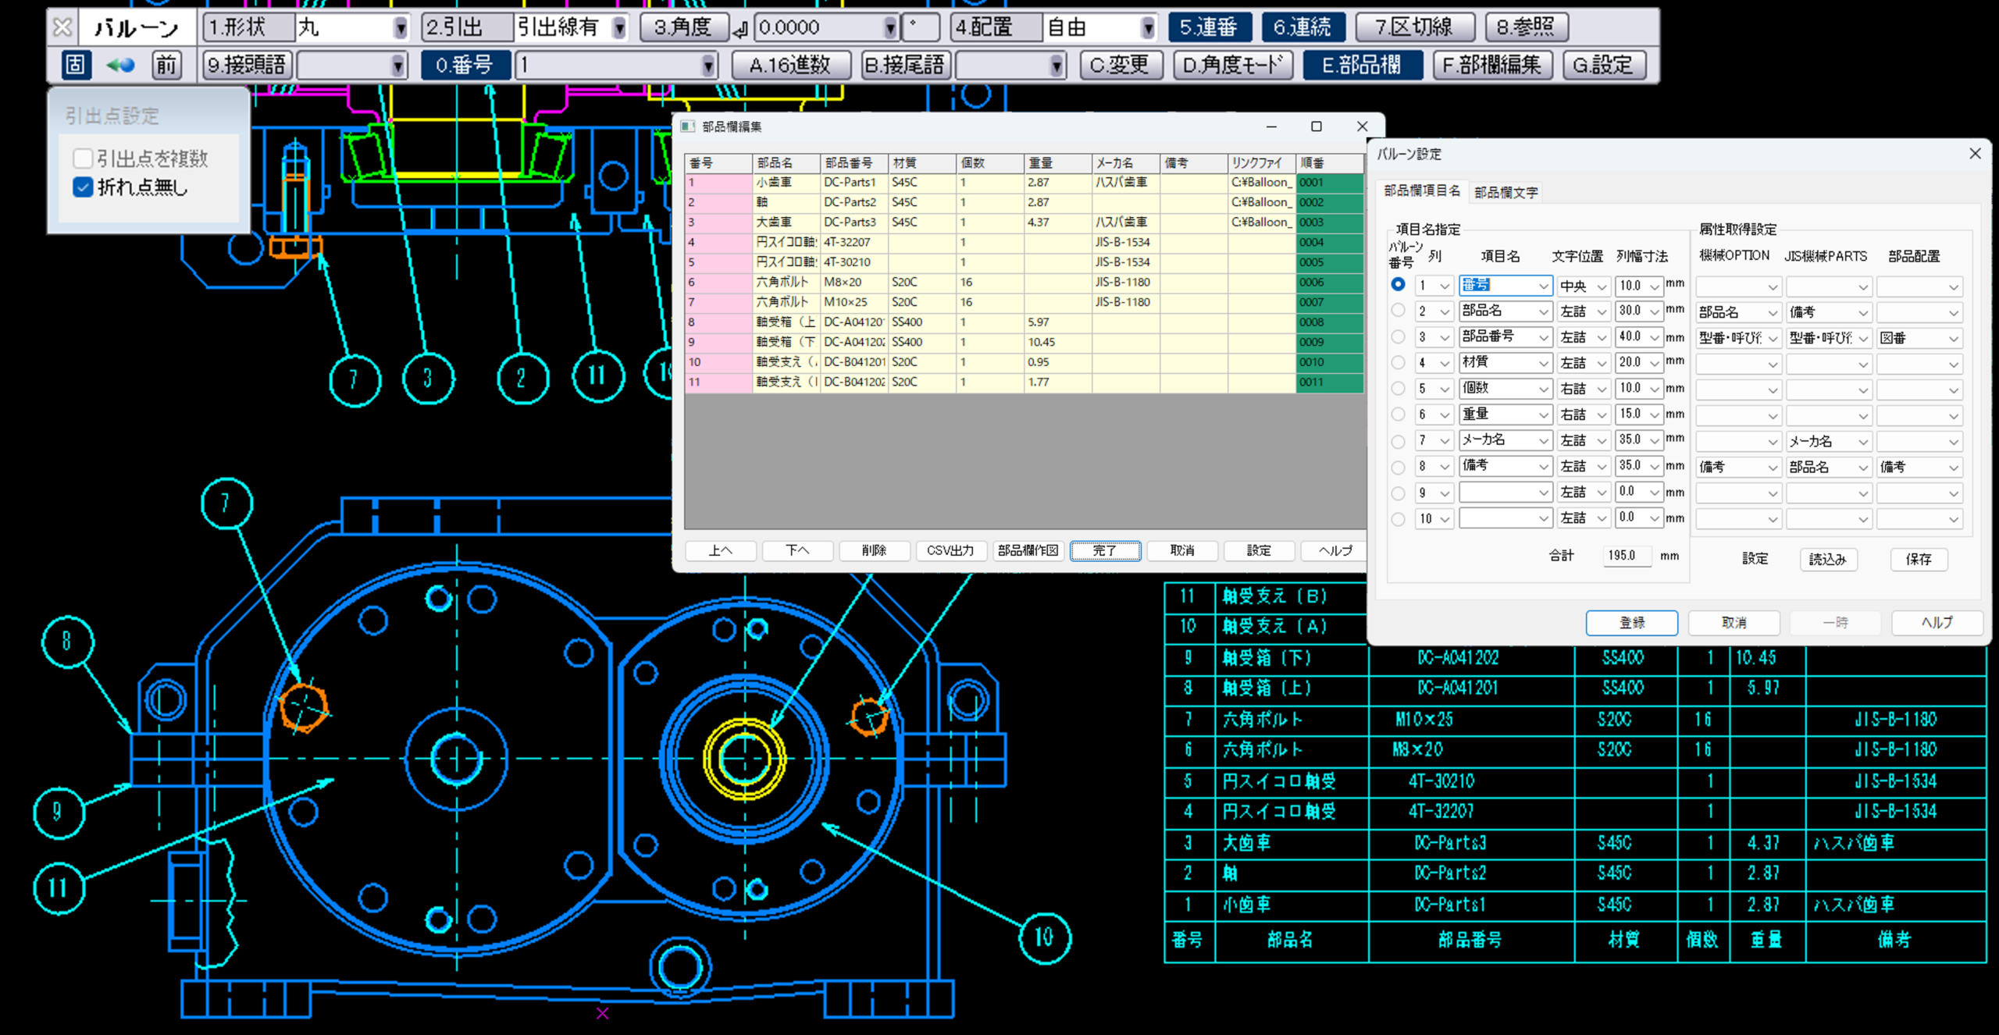Open the 1.形状 丸 shape dropdown
1999x1035 pixels.
(401, 28)
